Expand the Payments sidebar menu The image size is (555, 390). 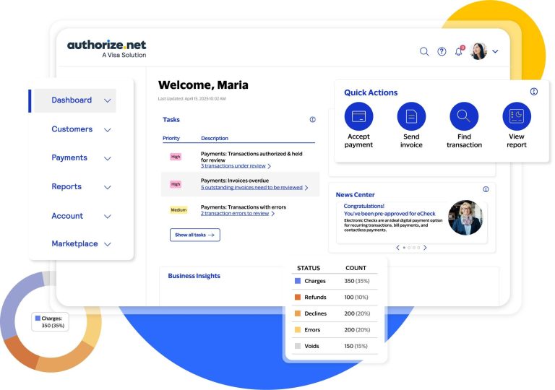click(108, 158)
